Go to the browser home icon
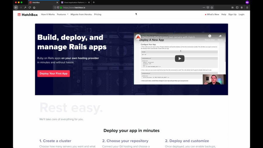Image resolution: width=263 pixels, height=148 pixels. (x=34, y=8)
